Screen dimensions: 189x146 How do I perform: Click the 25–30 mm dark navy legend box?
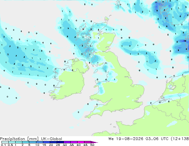[60, 142]
